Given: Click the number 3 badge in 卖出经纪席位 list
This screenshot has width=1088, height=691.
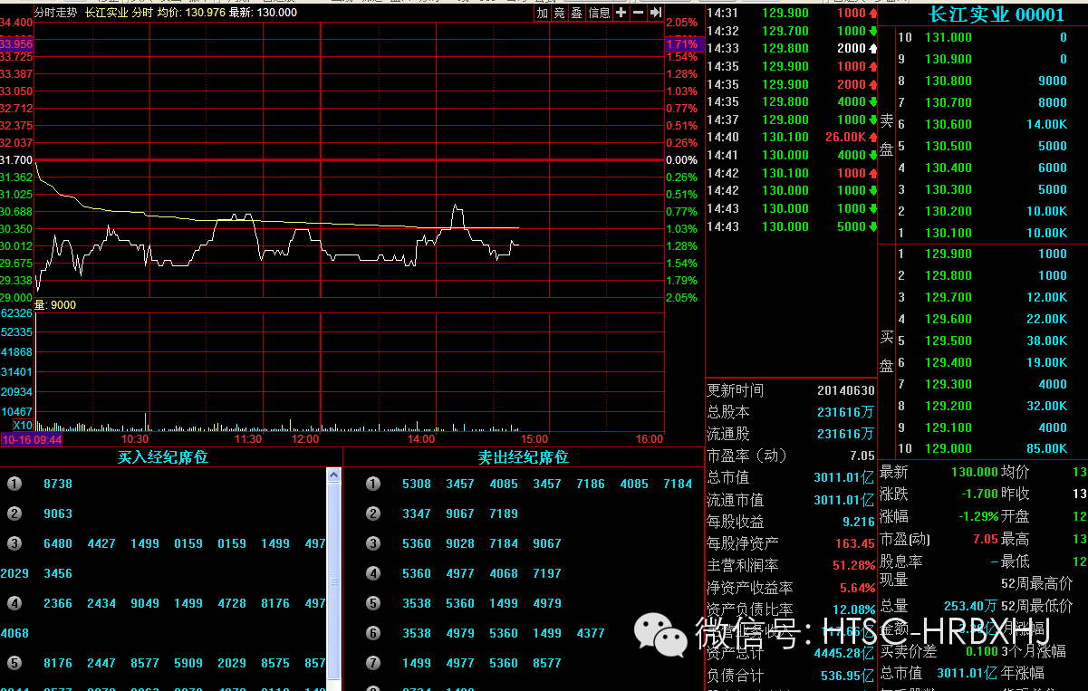Looking at the screenshot, I should pyautogui.click(x=373, y=543).
